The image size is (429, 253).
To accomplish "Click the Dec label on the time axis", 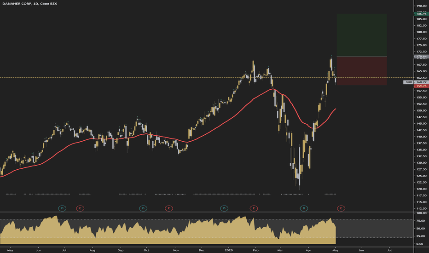I will point(202,250).
